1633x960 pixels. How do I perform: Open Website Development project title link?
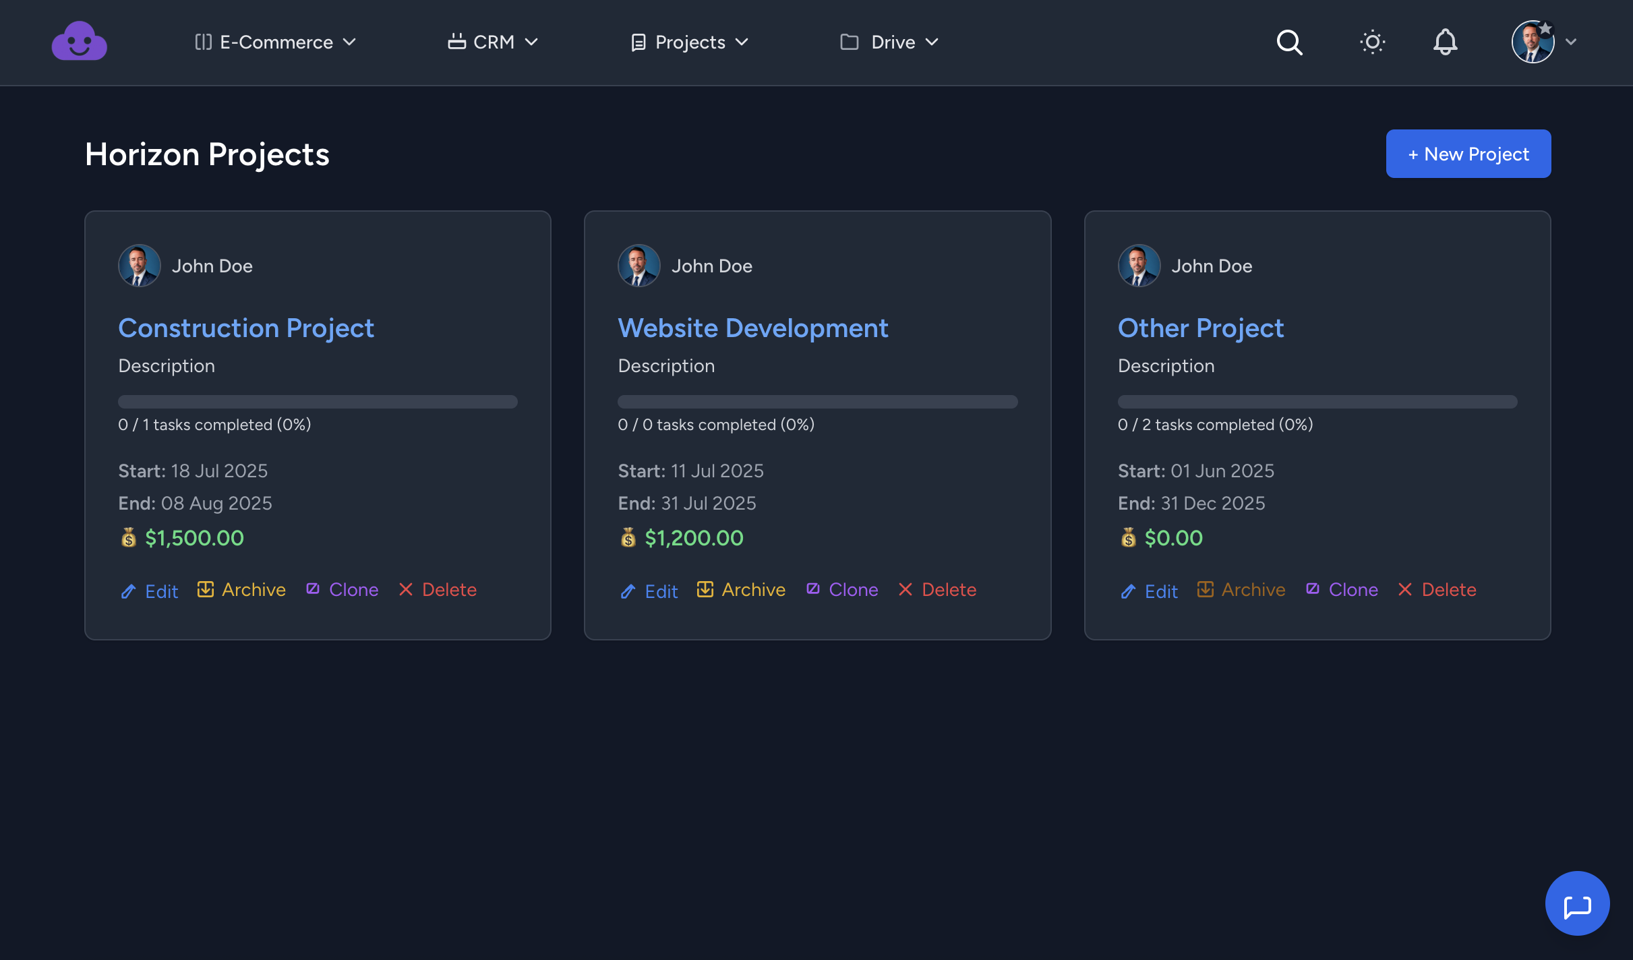[x=753, y=328]
